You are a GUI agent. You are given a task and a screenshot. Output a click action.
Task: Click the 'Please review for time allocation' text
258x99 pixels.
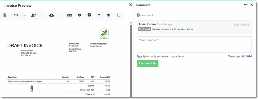(x=172, y=29)
